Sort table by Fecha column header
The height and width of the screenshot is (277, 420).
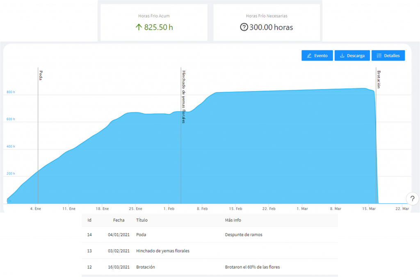click(x=119, y=220)
